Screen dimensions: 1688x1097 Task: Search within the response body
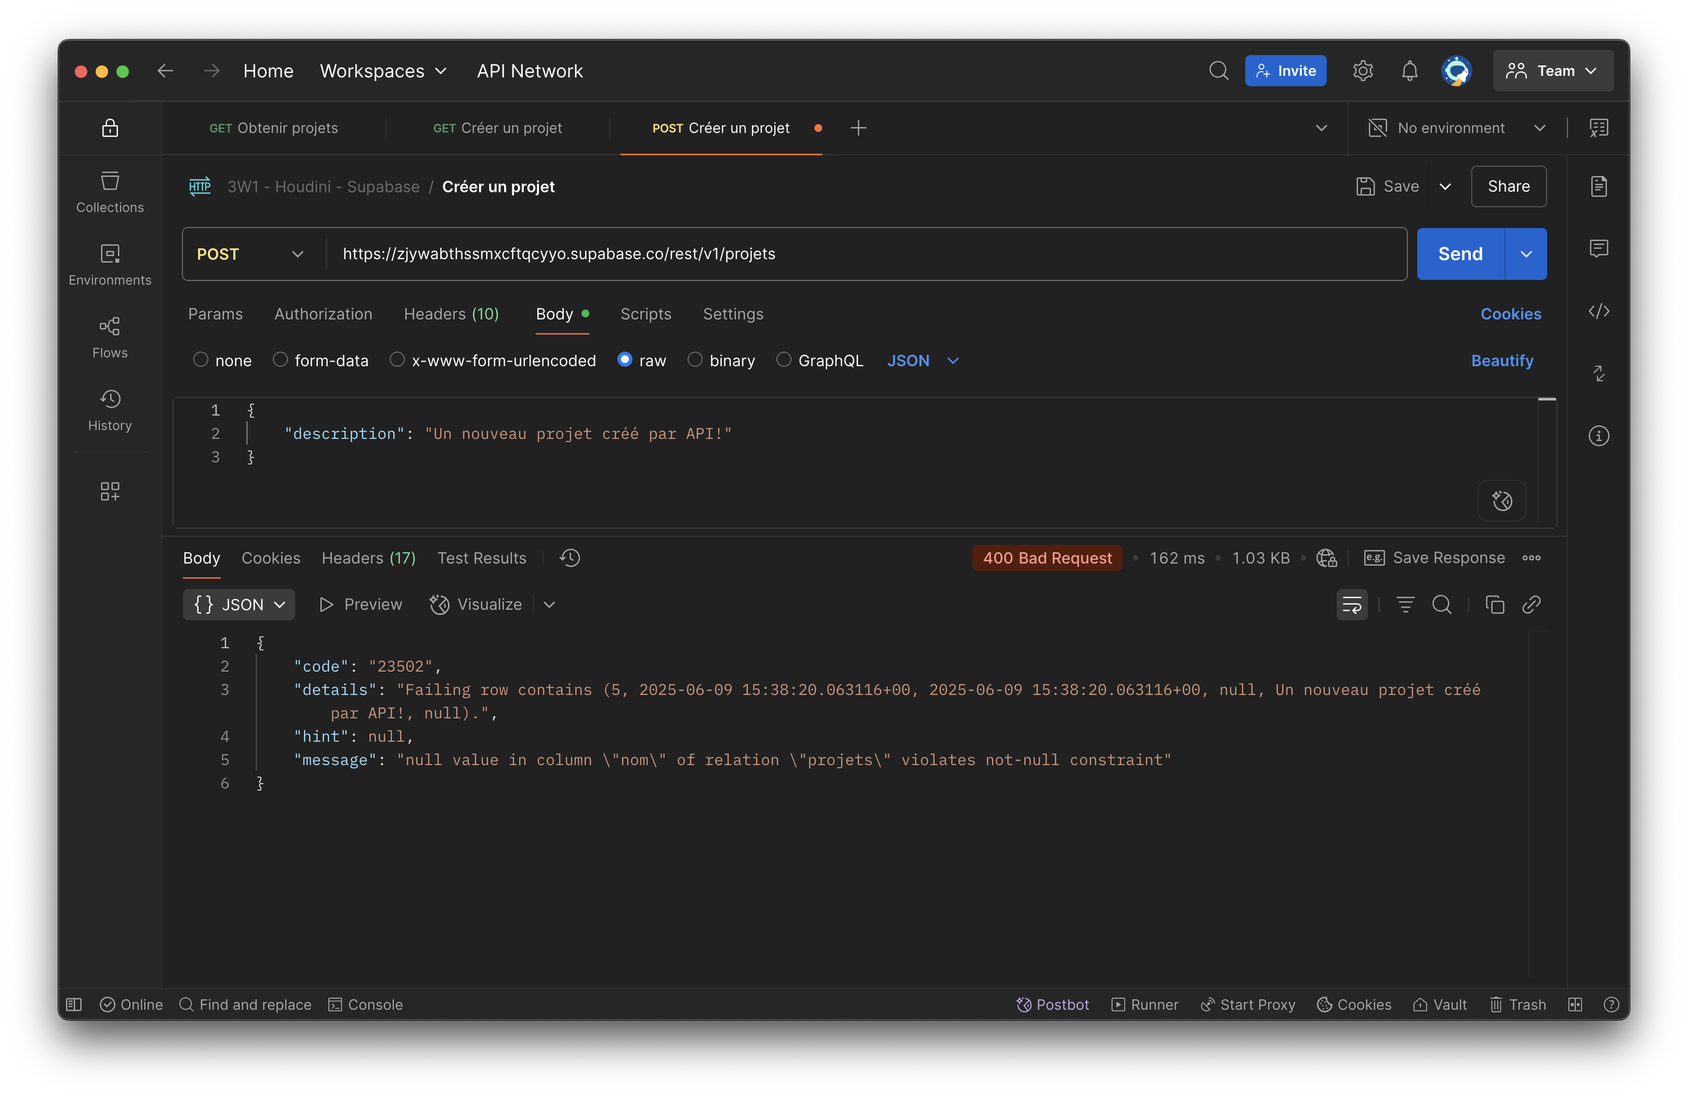click(x=1442, y=605)
